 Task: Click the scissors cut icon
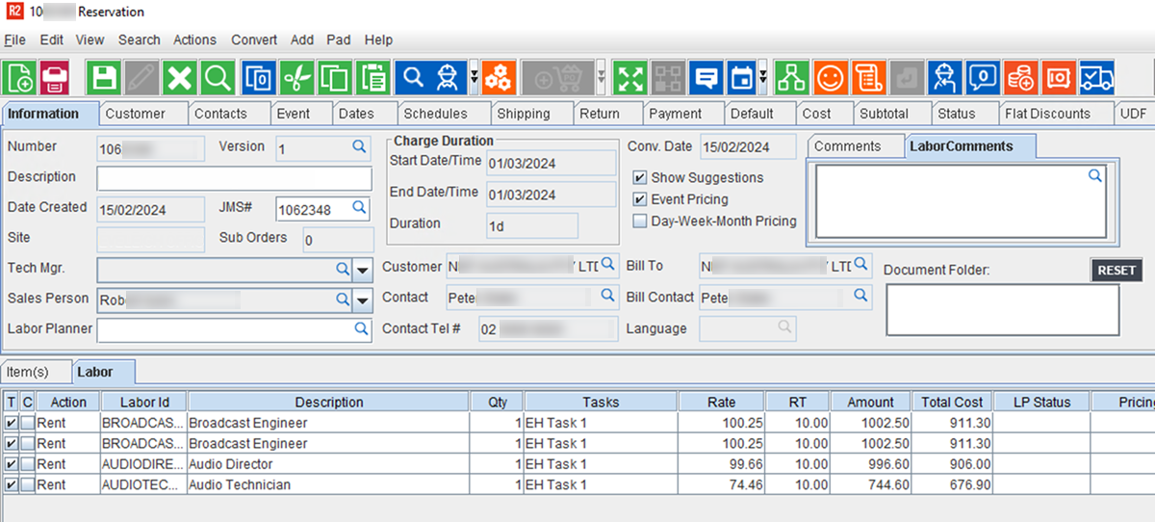point(299,77)
